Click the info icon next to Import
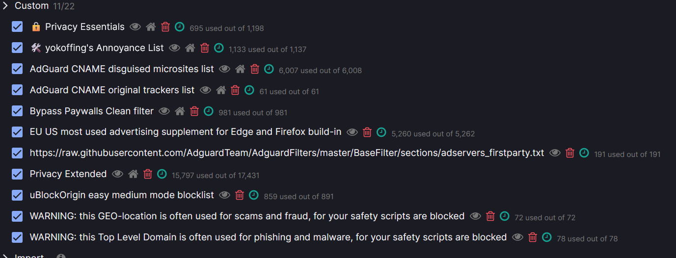 (61, 257)
